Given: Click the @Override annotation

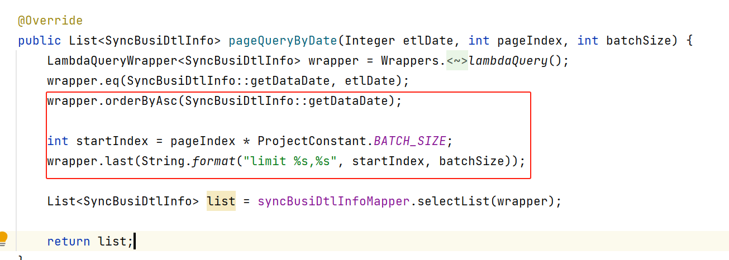Looking at the screenshot, I should [x=50, y=21].
